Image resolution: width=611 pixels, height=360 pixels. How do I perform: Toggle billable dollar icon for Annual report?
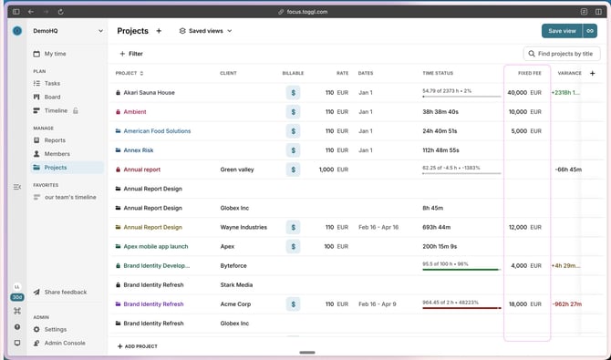293,170
